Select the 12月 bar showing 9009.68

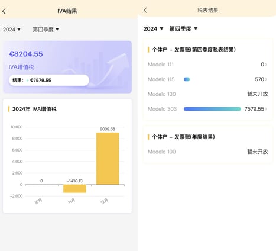(108, 159)
